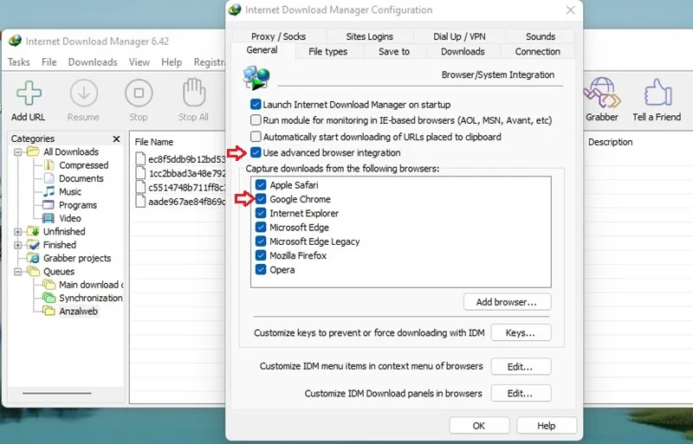Click the Stop toolbar icon
Image resolution: width=693 pixels, height=444 pixels.
(139, 93)
